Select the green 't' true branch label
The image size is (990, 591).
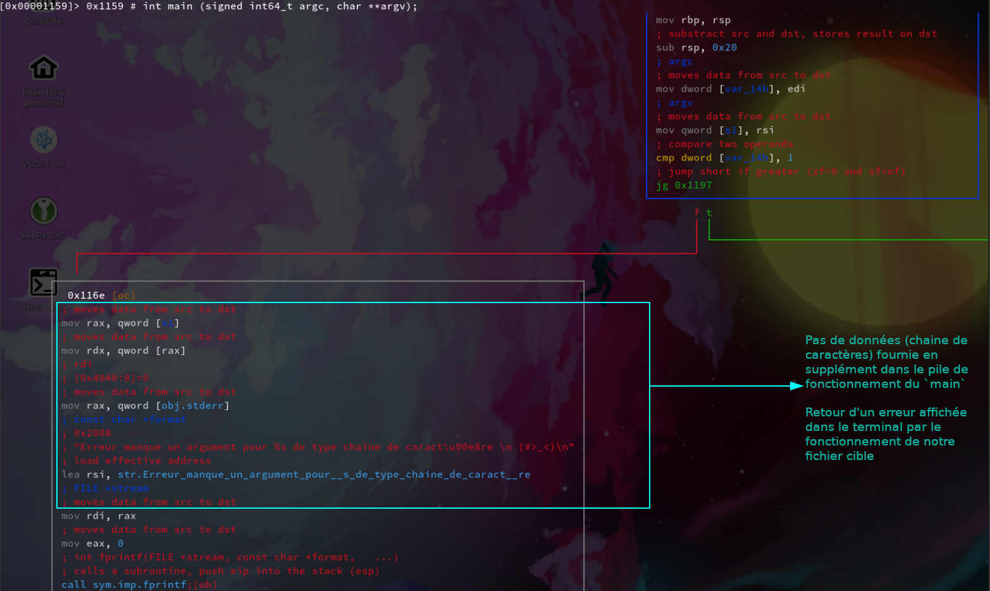coord(709,213)
